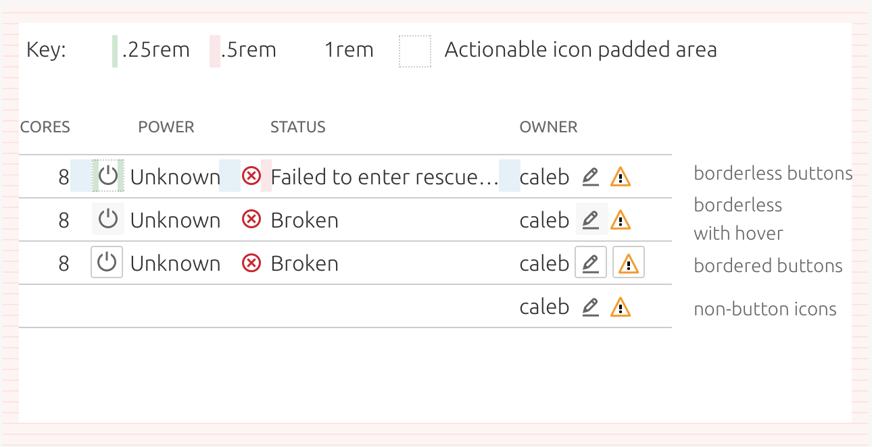Viewport: 872px width, 447px height.
Task: Click the warning triangle in borderless buttons row
Action: [x=621, y=177]
